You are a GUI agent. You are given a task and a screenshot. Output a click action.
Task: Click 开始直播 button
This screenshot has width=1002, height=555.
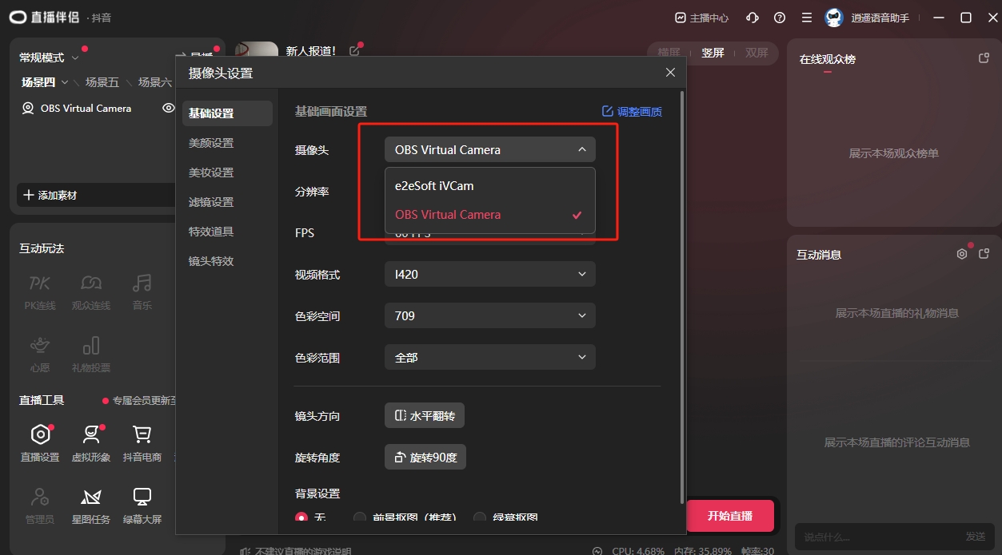click(730, 516)
